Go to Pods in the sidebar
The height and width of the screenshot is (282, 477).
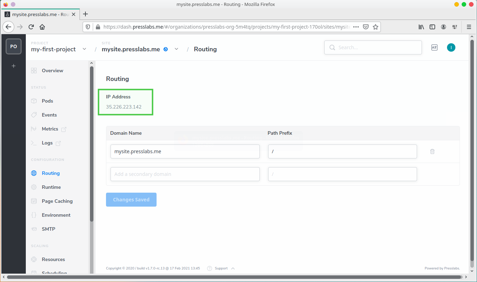(x=47, y=101)
